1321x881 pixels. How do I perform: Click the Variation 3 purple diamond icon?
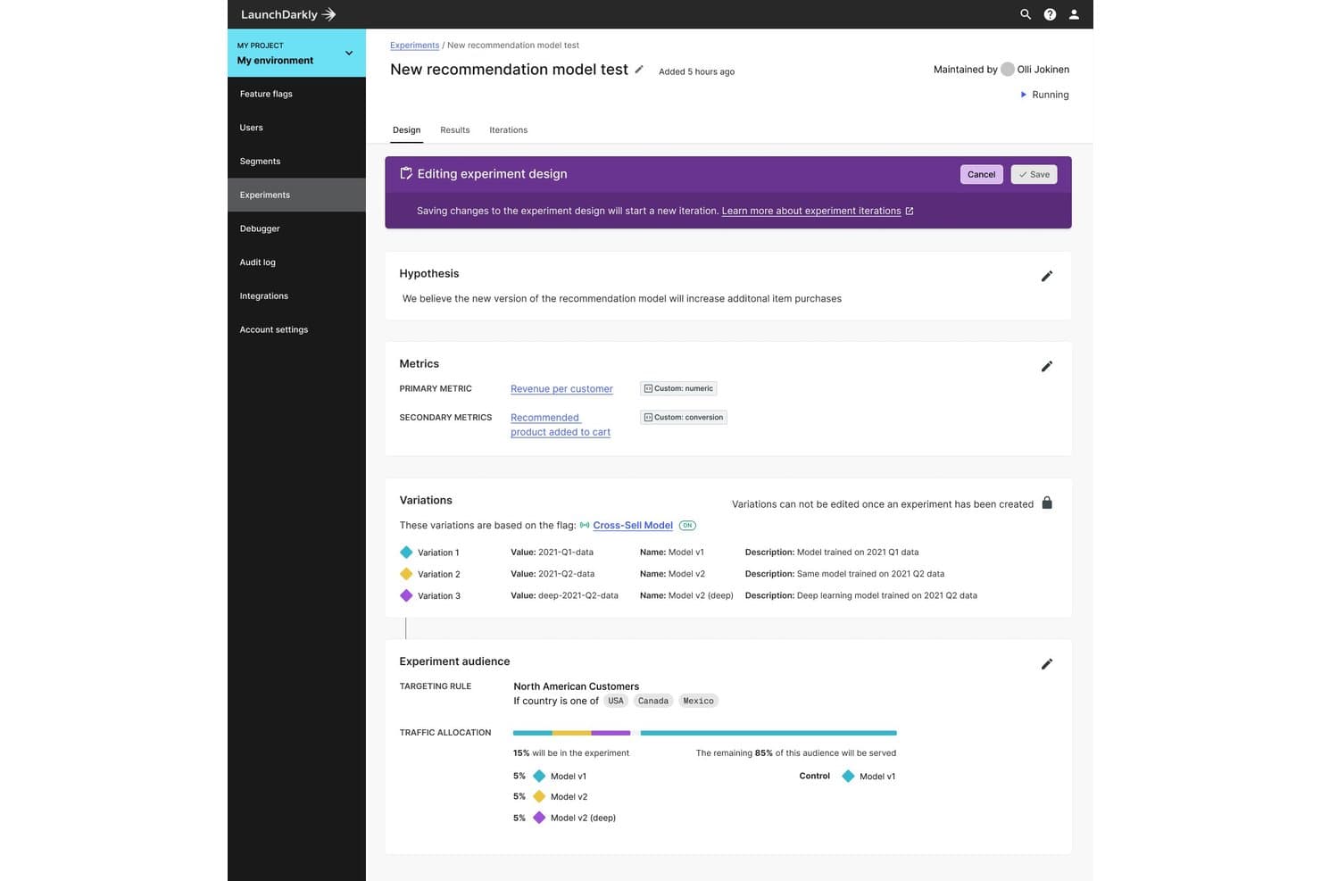click(406, 595)
